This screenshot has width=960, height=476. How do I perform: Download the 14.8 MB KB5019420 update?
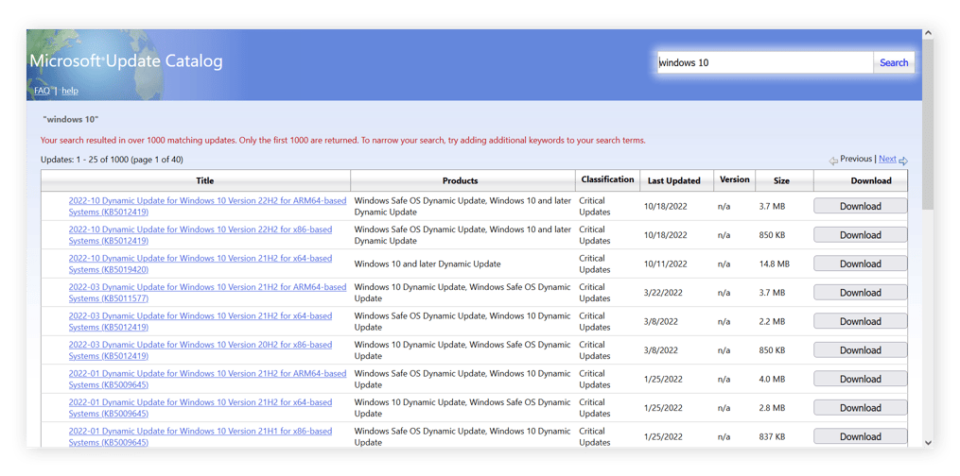[x=860, y=263]
